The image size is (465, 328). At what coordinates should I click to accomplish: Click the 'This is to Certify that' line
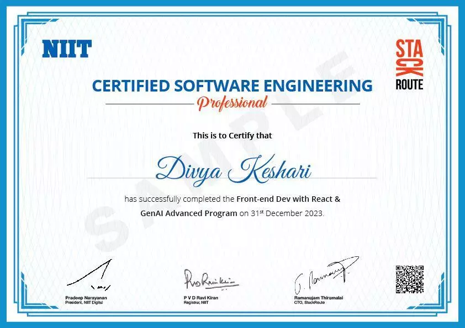tap(232, 135)
